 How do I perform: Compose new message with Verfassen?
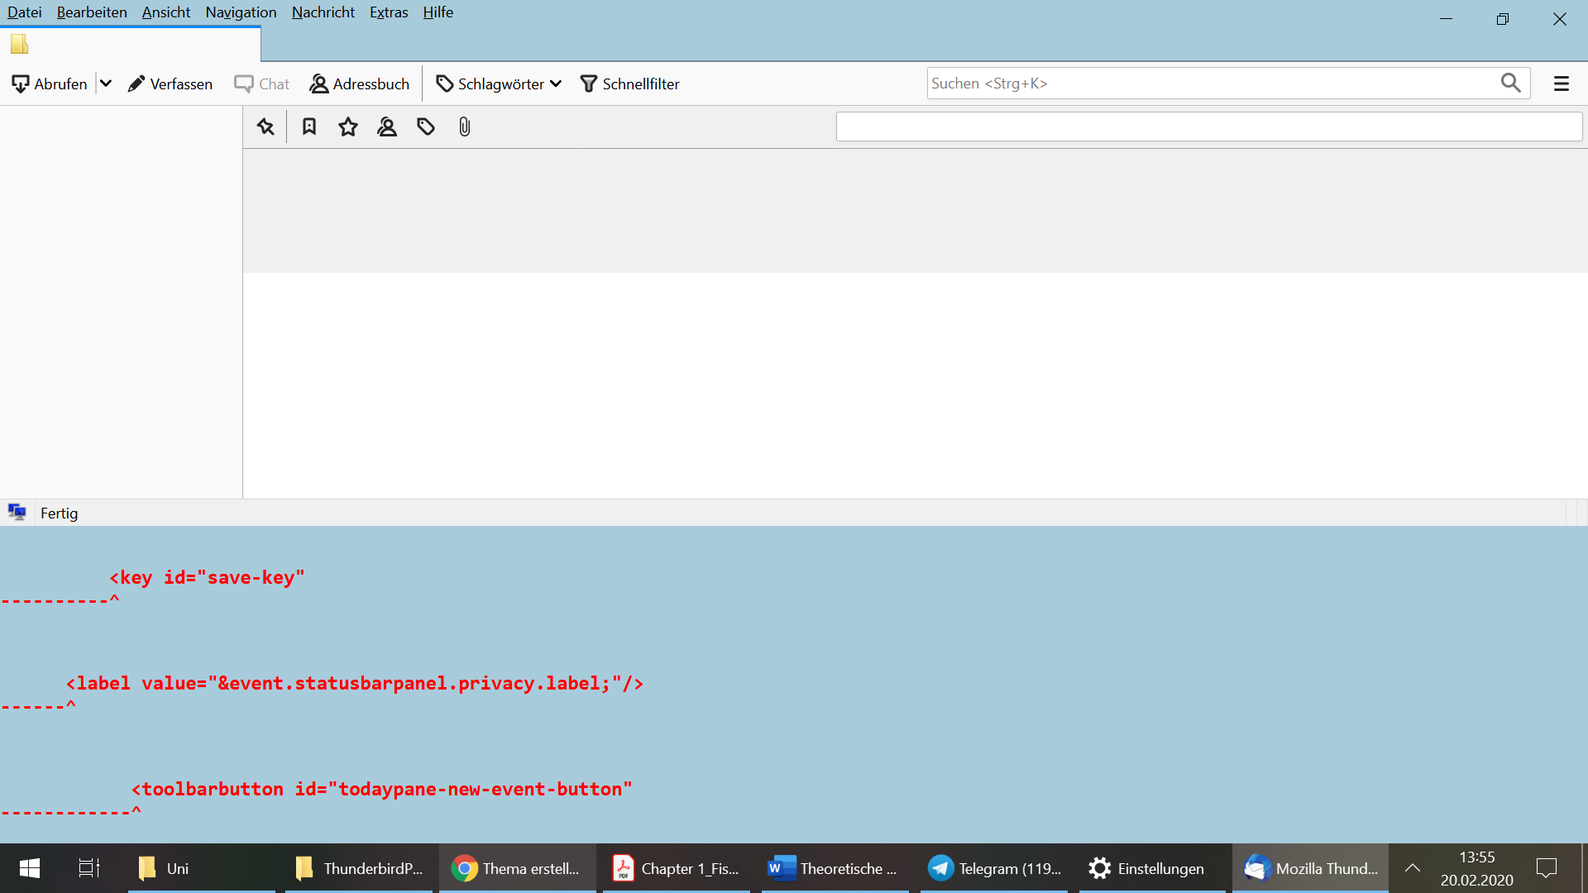click(x=170, y=84)
